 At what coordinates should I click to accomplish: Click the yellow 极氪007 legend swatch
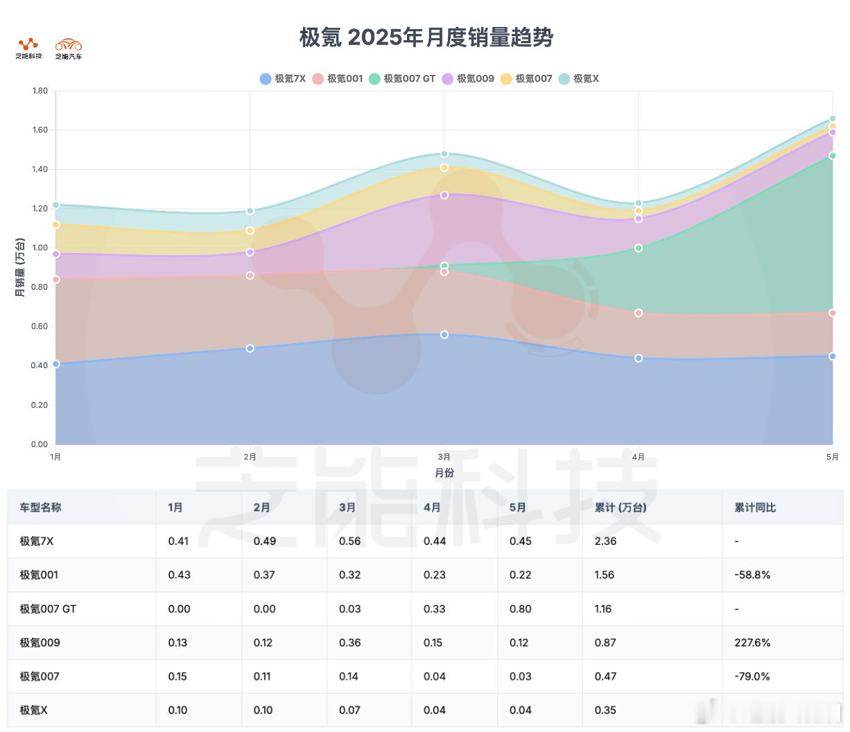click(x=507, y=78)
